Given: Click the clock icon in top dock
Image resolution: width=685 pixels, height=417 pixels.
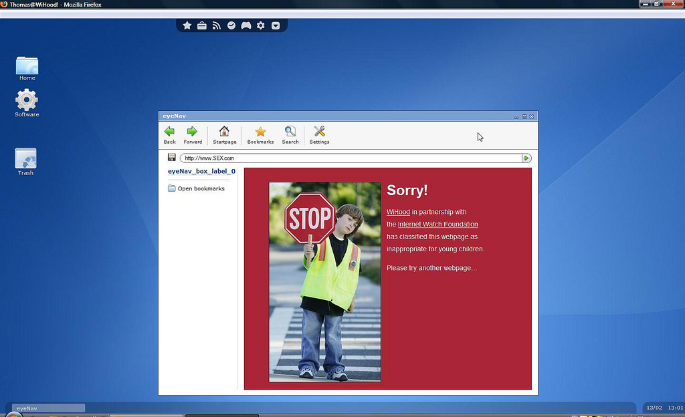Looking at the screenshot, I should tap(231, 25).
